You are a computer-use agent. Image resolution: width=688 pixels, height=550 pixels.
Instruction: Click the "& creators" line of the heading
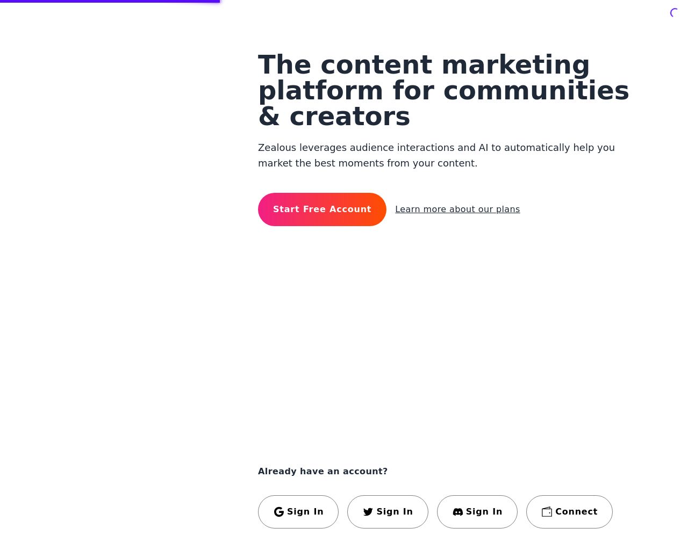click(x=334, y=117)
